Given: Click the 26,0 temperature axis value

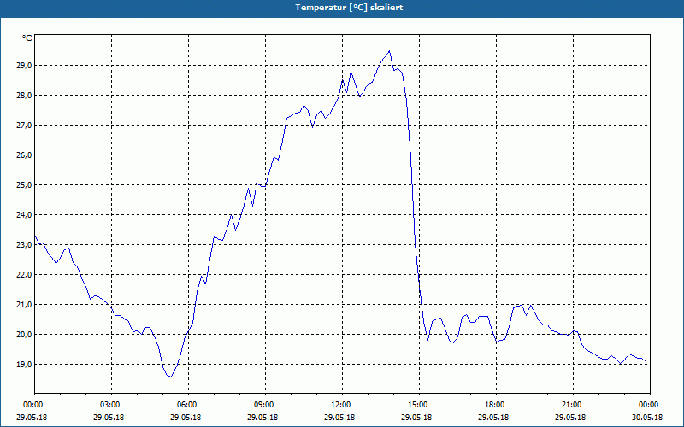Looking at the screenshot, I should pyautogui.click(x=24, y=155).
